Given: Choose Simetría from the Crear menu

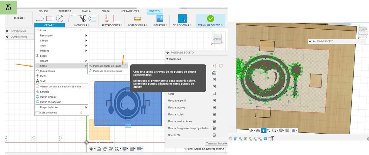Looking at the screenshot, I should click(x=62, y=92).
